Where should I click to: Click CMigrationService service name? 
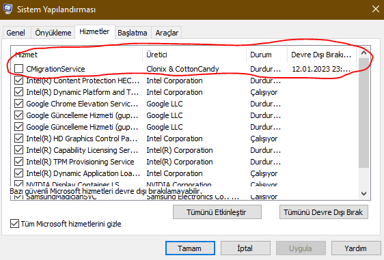pyautogui.click(x=55, y=69)
